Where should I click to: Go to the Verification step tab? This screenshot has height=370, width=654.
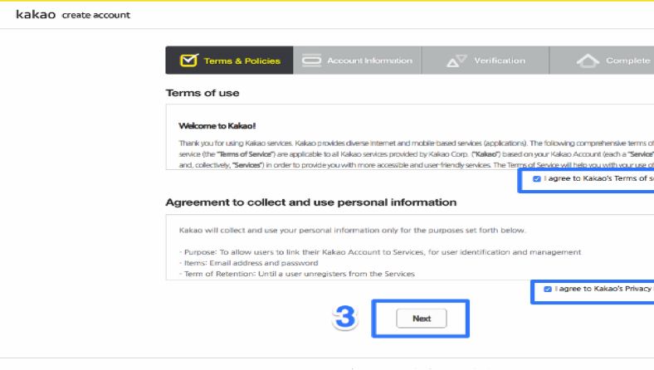coord(486,61)
